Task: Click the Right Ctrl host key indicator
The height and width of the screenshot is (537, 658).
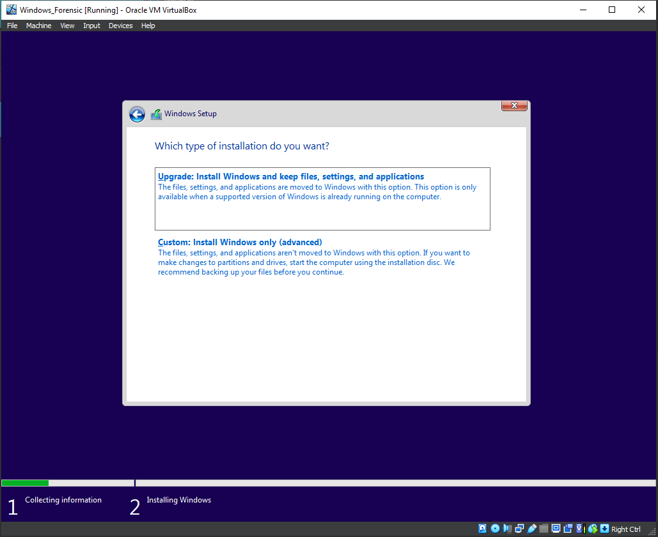Action: (x=625, y=529)
